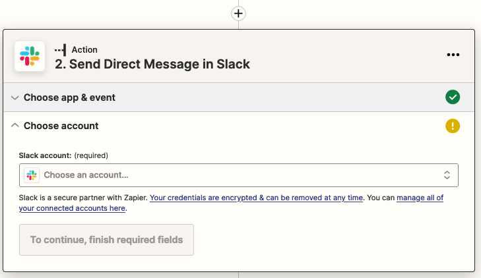Open the Choose an account dropdown
Image resolution: width=481 pixels, height=278 pixels.
pyautogui.click(x=238, y=175)
